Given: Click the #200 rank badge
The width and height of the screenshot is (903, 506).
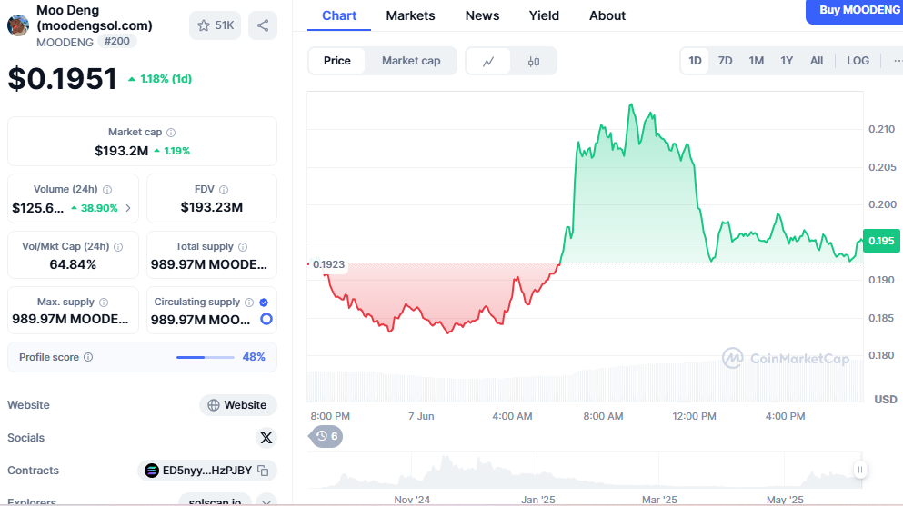Looking at the screenshot, I should click(x=117, y=42).
